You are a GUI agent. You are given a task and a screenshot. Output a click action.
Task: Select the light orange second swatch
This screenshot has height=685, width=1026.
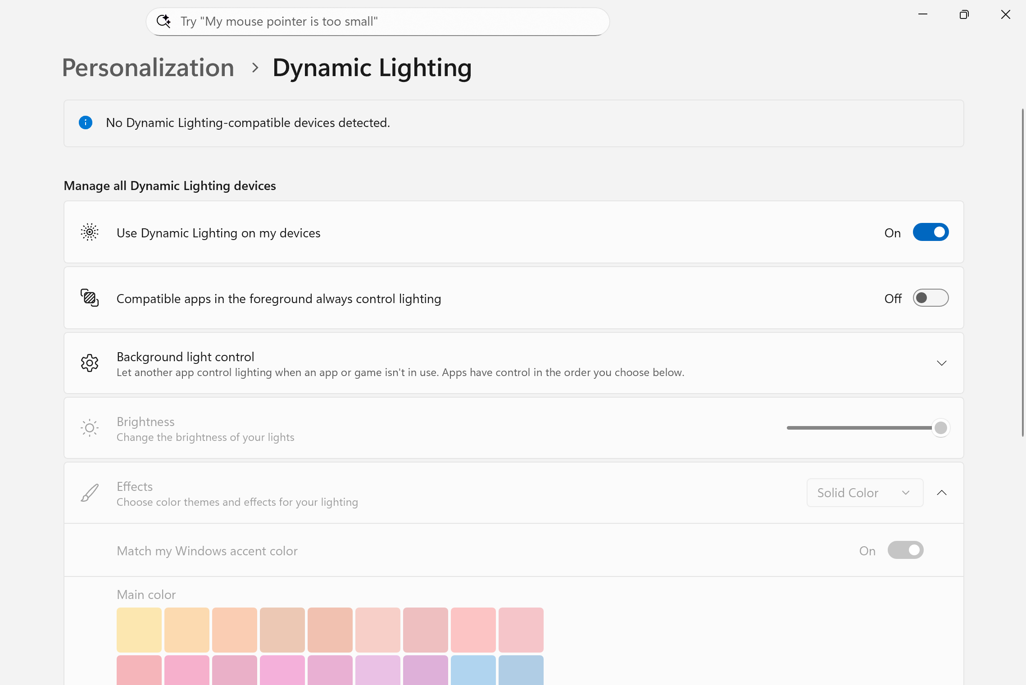187,630
